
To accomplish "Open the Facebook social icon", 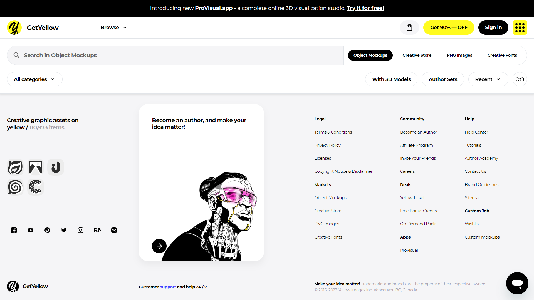I will click(14, 230).
